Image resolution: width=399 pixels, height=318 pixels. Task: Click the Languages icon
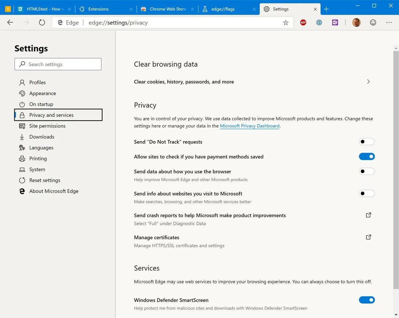point(22,148)
